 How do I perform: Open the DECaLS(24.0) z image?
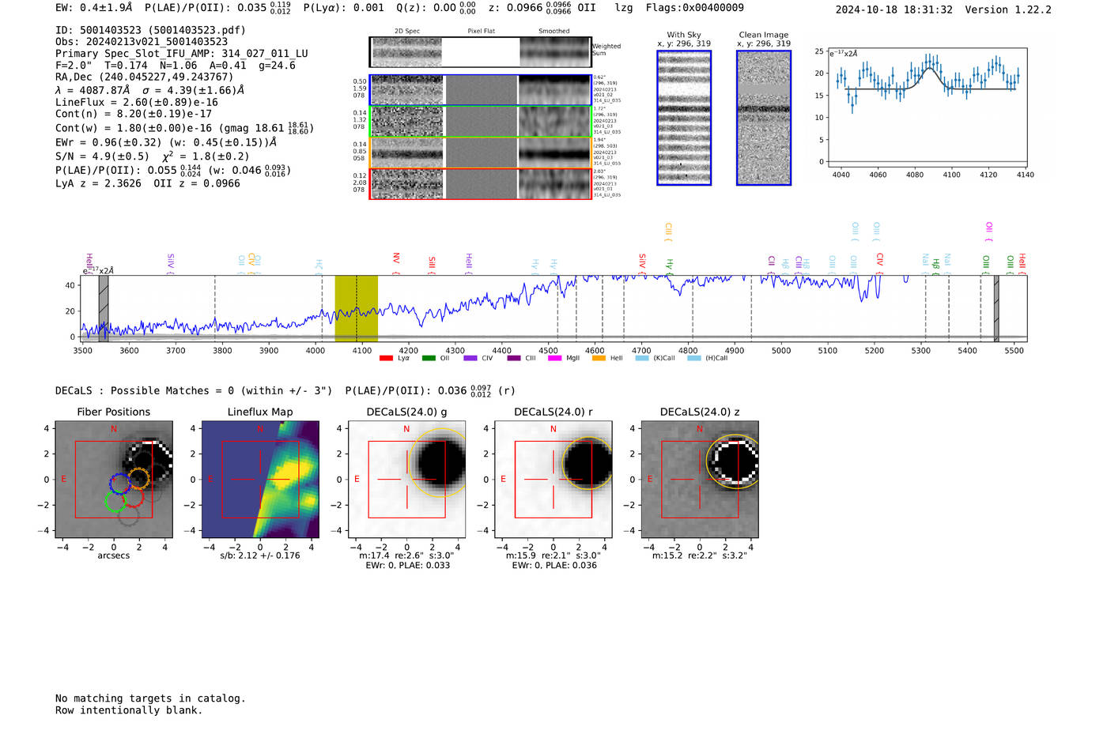coord(700,479)
